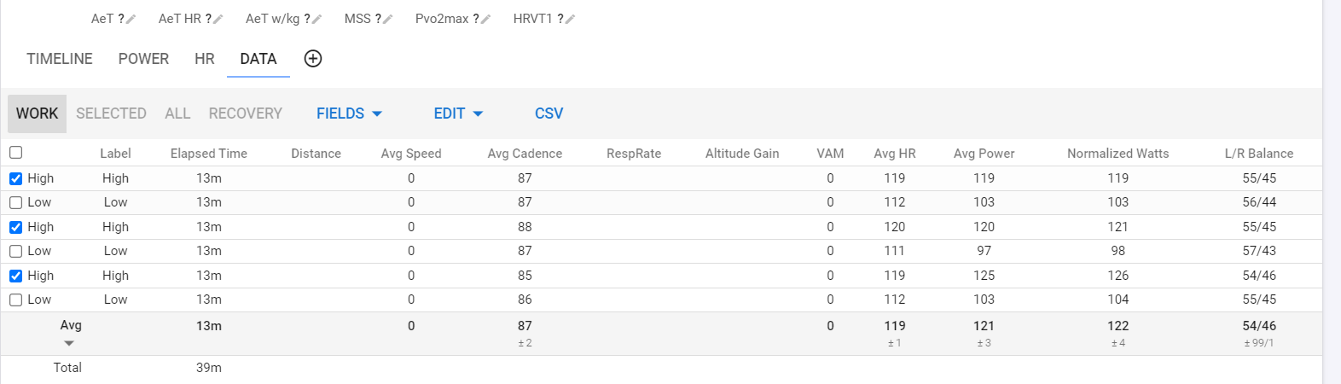
Task: Add new tab with plus circle icon
Action: (313, 58)
